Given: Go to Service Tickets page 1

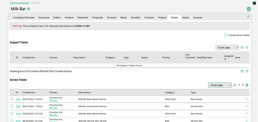Looking at the screenshot, I should click(x=239, y=85).
